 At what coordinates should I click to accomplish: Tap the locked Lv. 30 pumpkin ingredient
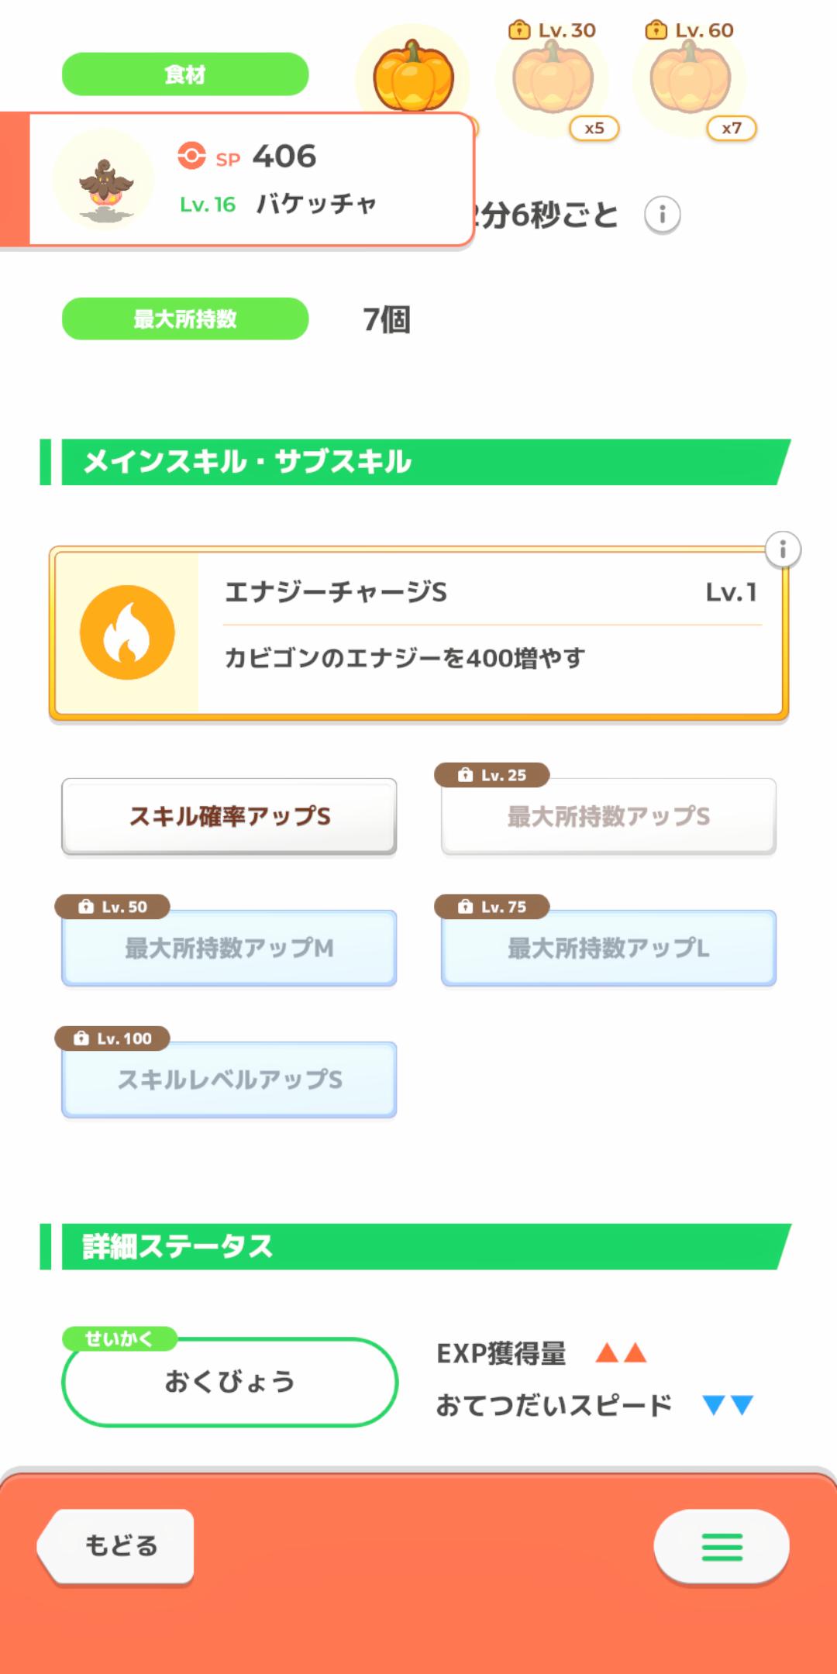(553, 79)
